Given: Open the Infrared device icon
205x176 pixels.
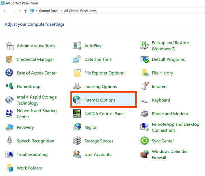Looking at the screenshot, I should coord(145,86).
